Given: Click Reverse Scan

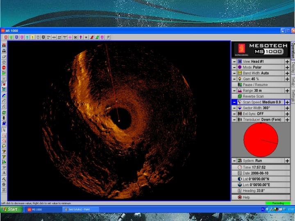Looking at the screenshot, I should click(x=261, y=96).
